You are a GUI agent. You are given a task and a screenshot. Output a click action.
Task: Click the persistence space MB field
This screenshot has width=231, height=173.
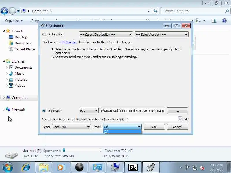pyautogui.click(x=152, y=119)
